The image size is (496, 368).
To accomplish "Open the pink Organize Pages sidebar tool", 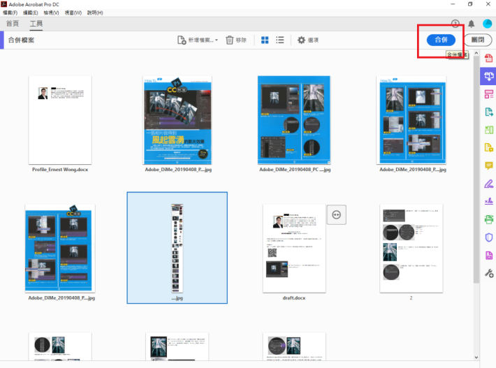I will tap(489, 94).
